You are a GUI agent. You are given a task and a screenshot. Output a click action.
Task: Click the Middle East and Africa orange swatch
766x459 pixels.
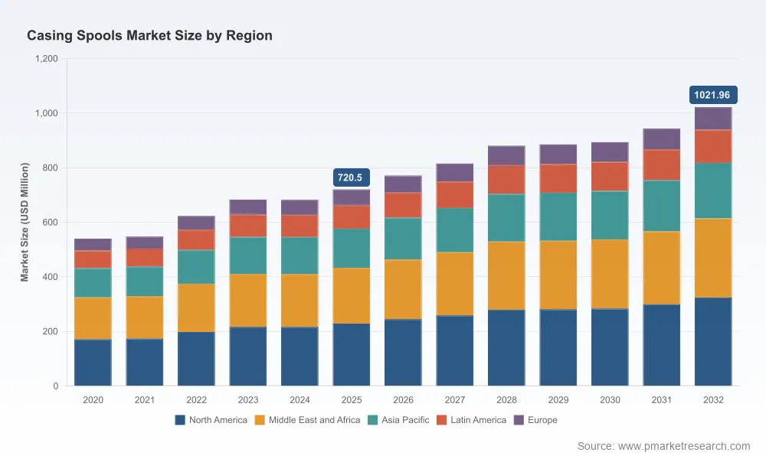(x=260, y=420)
